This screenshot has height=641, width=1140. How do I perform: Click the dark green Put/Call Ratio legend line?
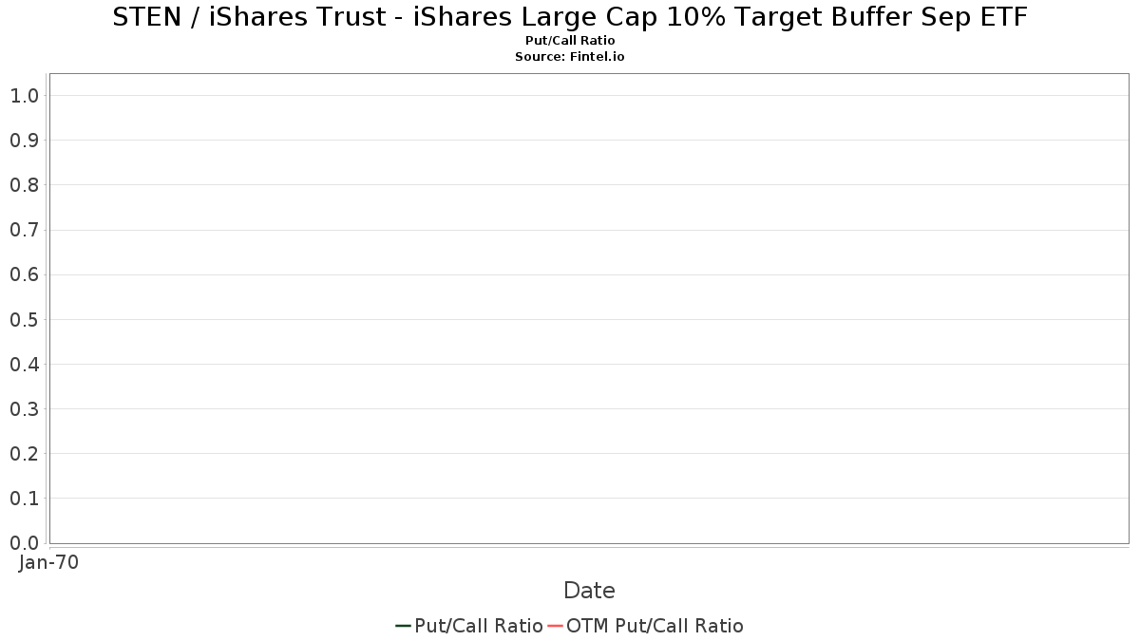[x=403, y=626]
